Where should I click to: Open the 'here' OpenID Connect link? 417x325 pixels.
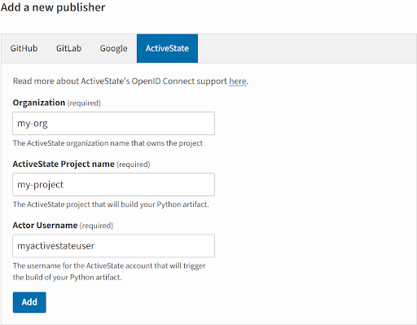(x=238, y=81)
